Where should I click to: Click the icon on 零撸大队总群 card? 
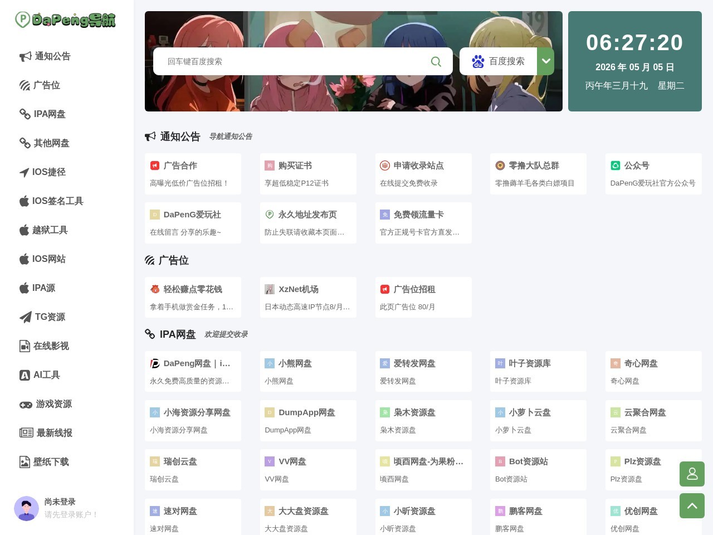tap(500, 166)
